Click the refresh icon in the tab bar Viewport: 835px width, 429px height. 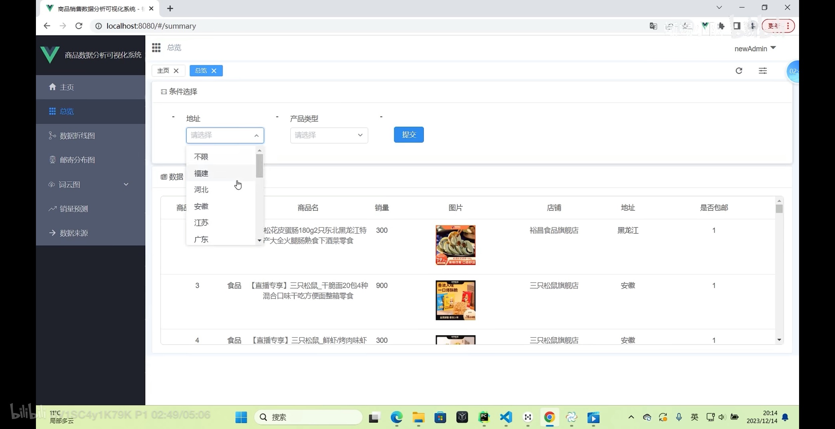739,71
